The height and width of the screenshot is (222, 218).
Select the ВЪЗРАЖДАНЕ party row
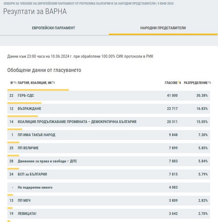click(109, 109)
